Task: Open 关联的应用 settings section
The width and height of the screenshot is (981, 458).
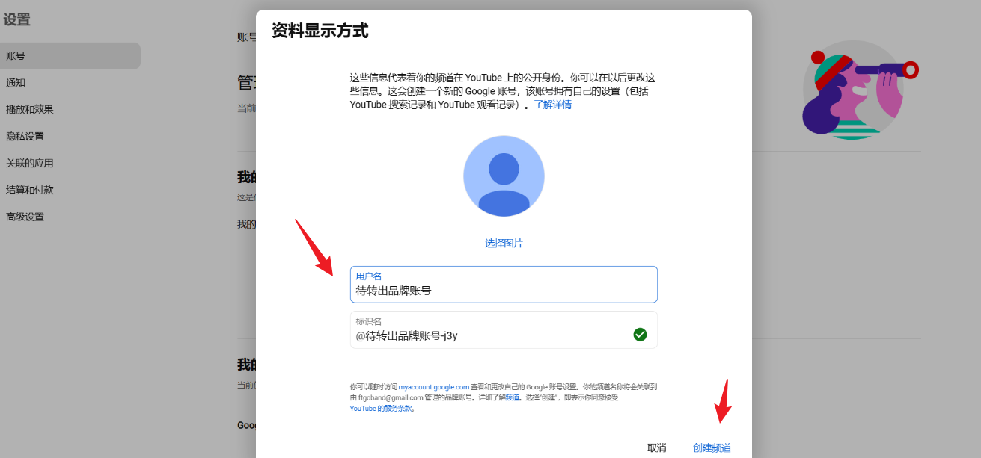Action: (x=37, y=162)
